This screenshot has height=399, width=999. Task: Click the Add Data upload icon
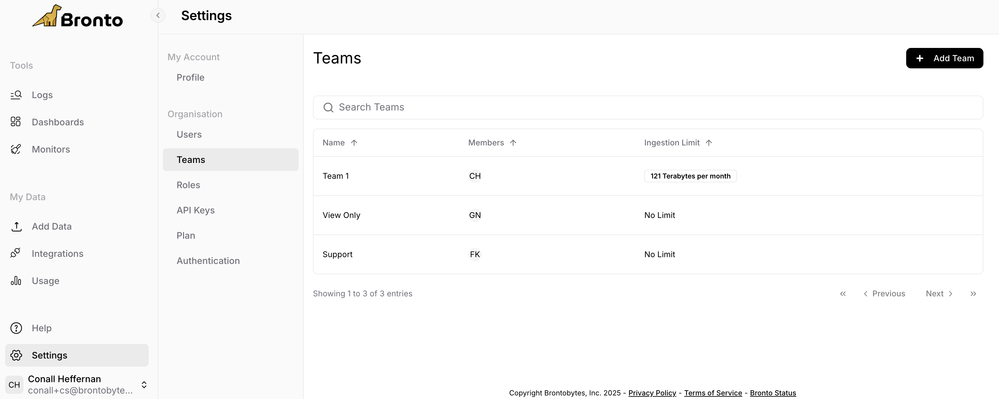17,226
